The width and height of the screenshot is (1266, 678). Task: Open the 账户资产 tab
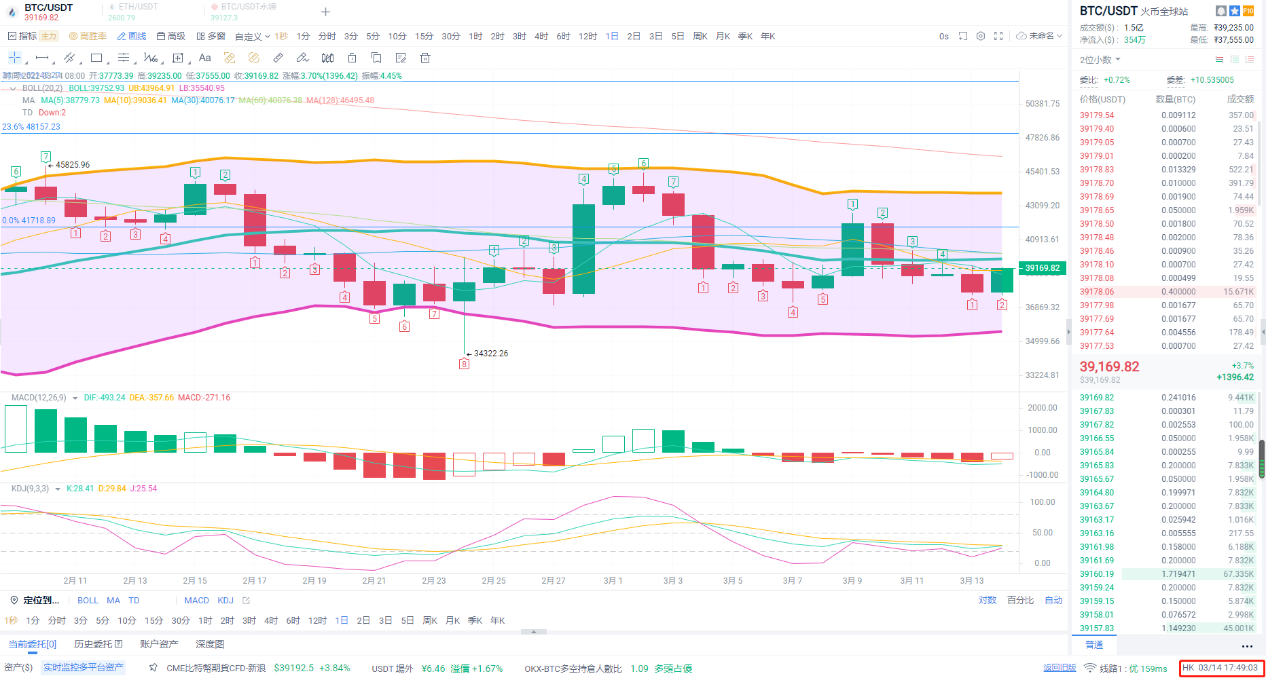click(159, 644)
